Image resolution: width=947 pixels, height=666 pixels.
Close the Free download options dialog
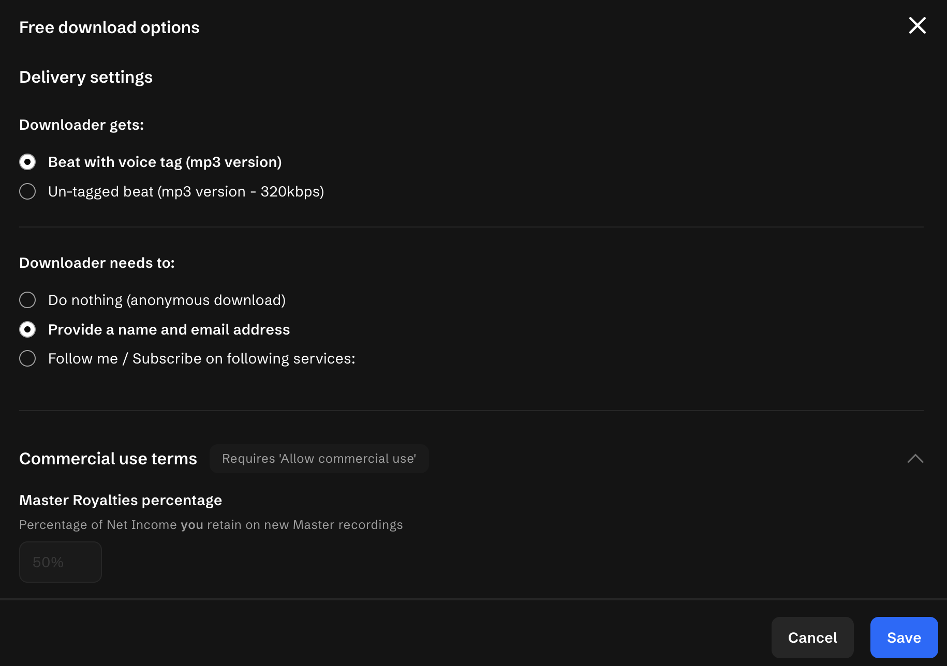tap(917, 25)
